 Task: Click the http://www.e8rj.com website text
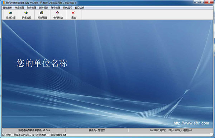(x=191, y=123)
